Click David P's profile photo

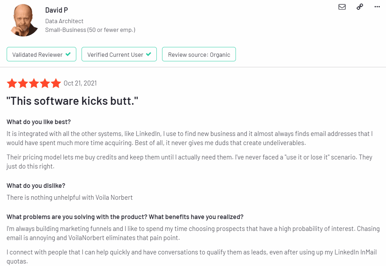pos(24,20)
